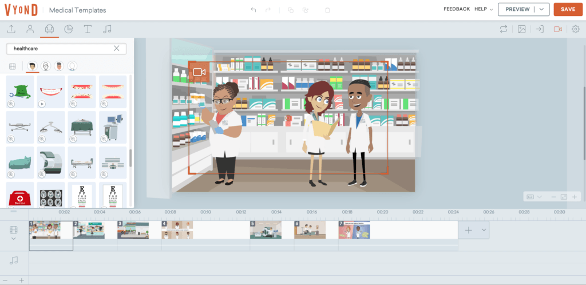Screen dimensions: 586x285
Task: Select the fourth whiteboard style filter
Action: 73,66
